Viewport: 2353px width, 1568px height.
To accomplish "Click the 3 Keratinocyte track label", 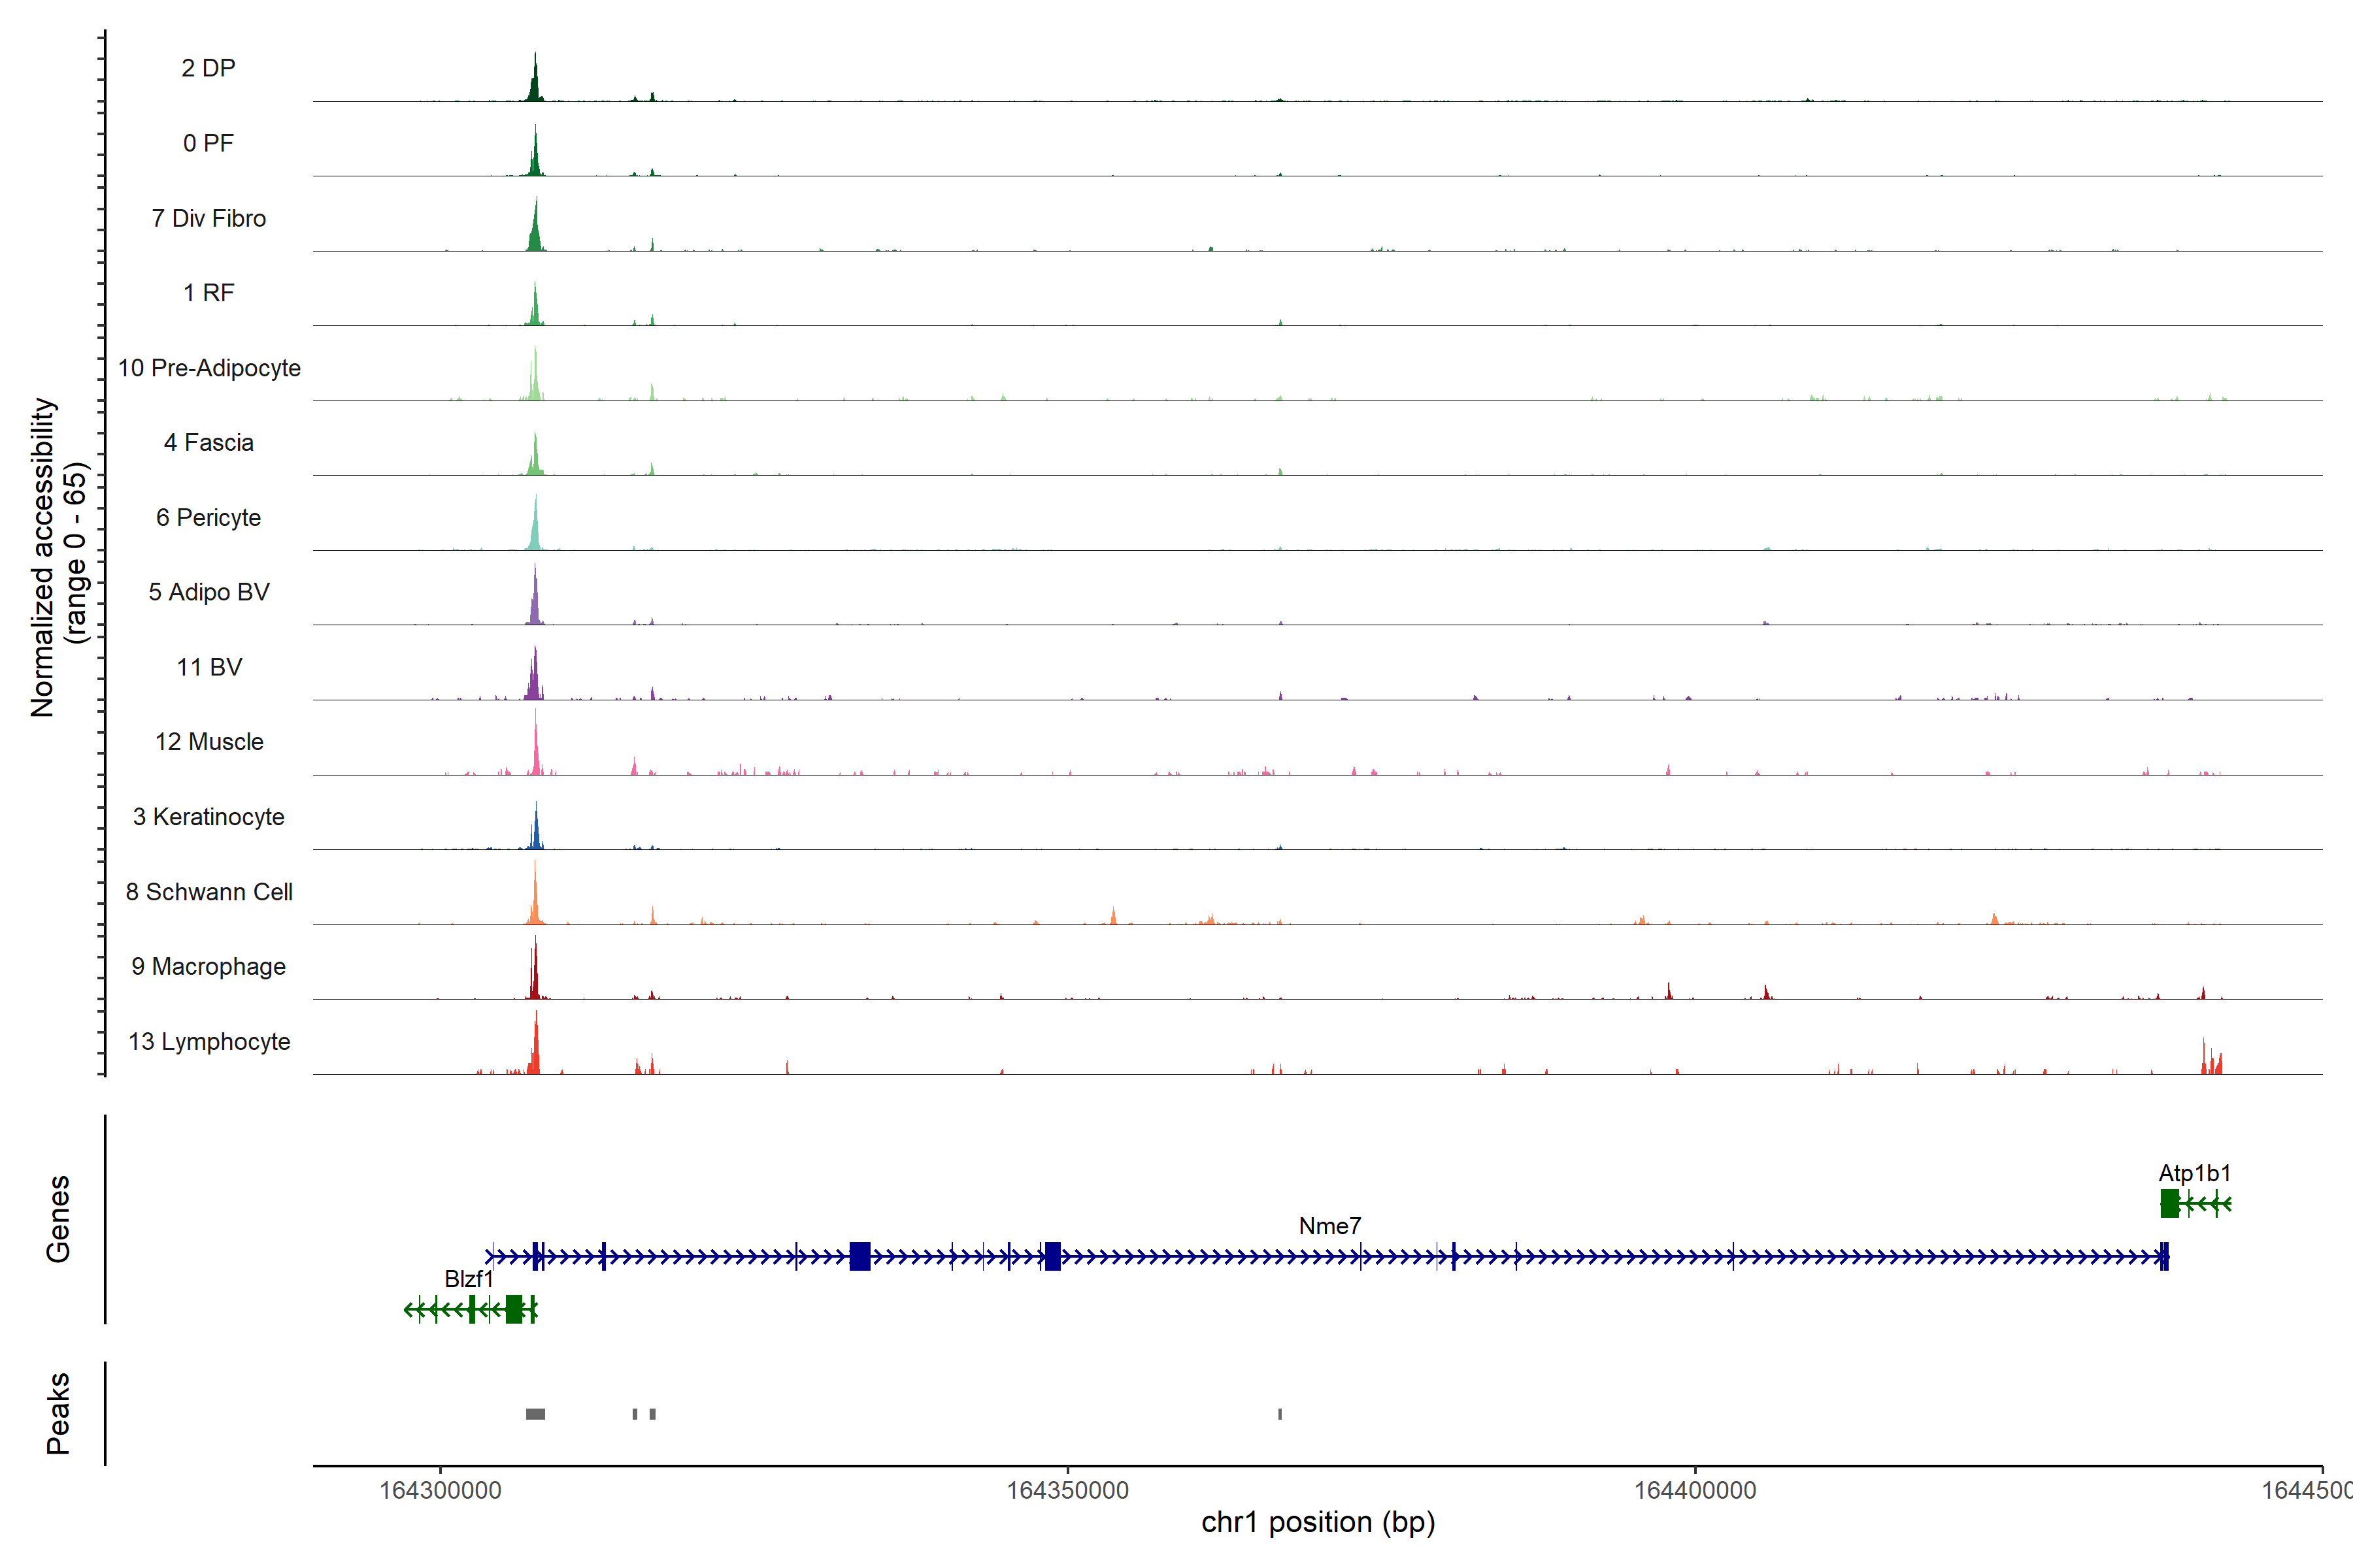I will (208, 817).
